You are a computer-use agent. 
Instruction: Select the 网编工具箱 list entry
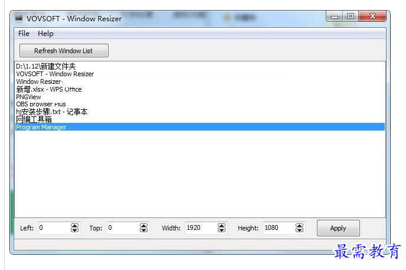(x=199, y=119)
